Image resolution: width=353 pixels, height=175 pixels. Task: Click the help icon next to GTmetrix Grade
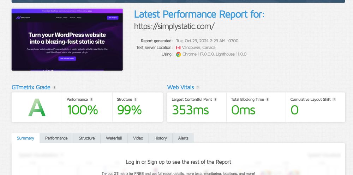(x=54, y=88)
